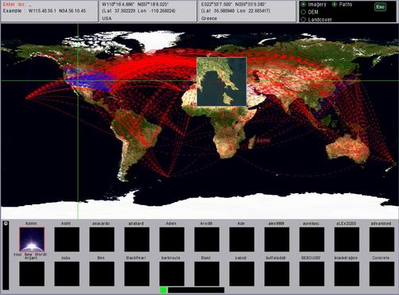399x295 pixels.
Task: Open the BEBOU007 world thumbnail
Action: point(312,274)
